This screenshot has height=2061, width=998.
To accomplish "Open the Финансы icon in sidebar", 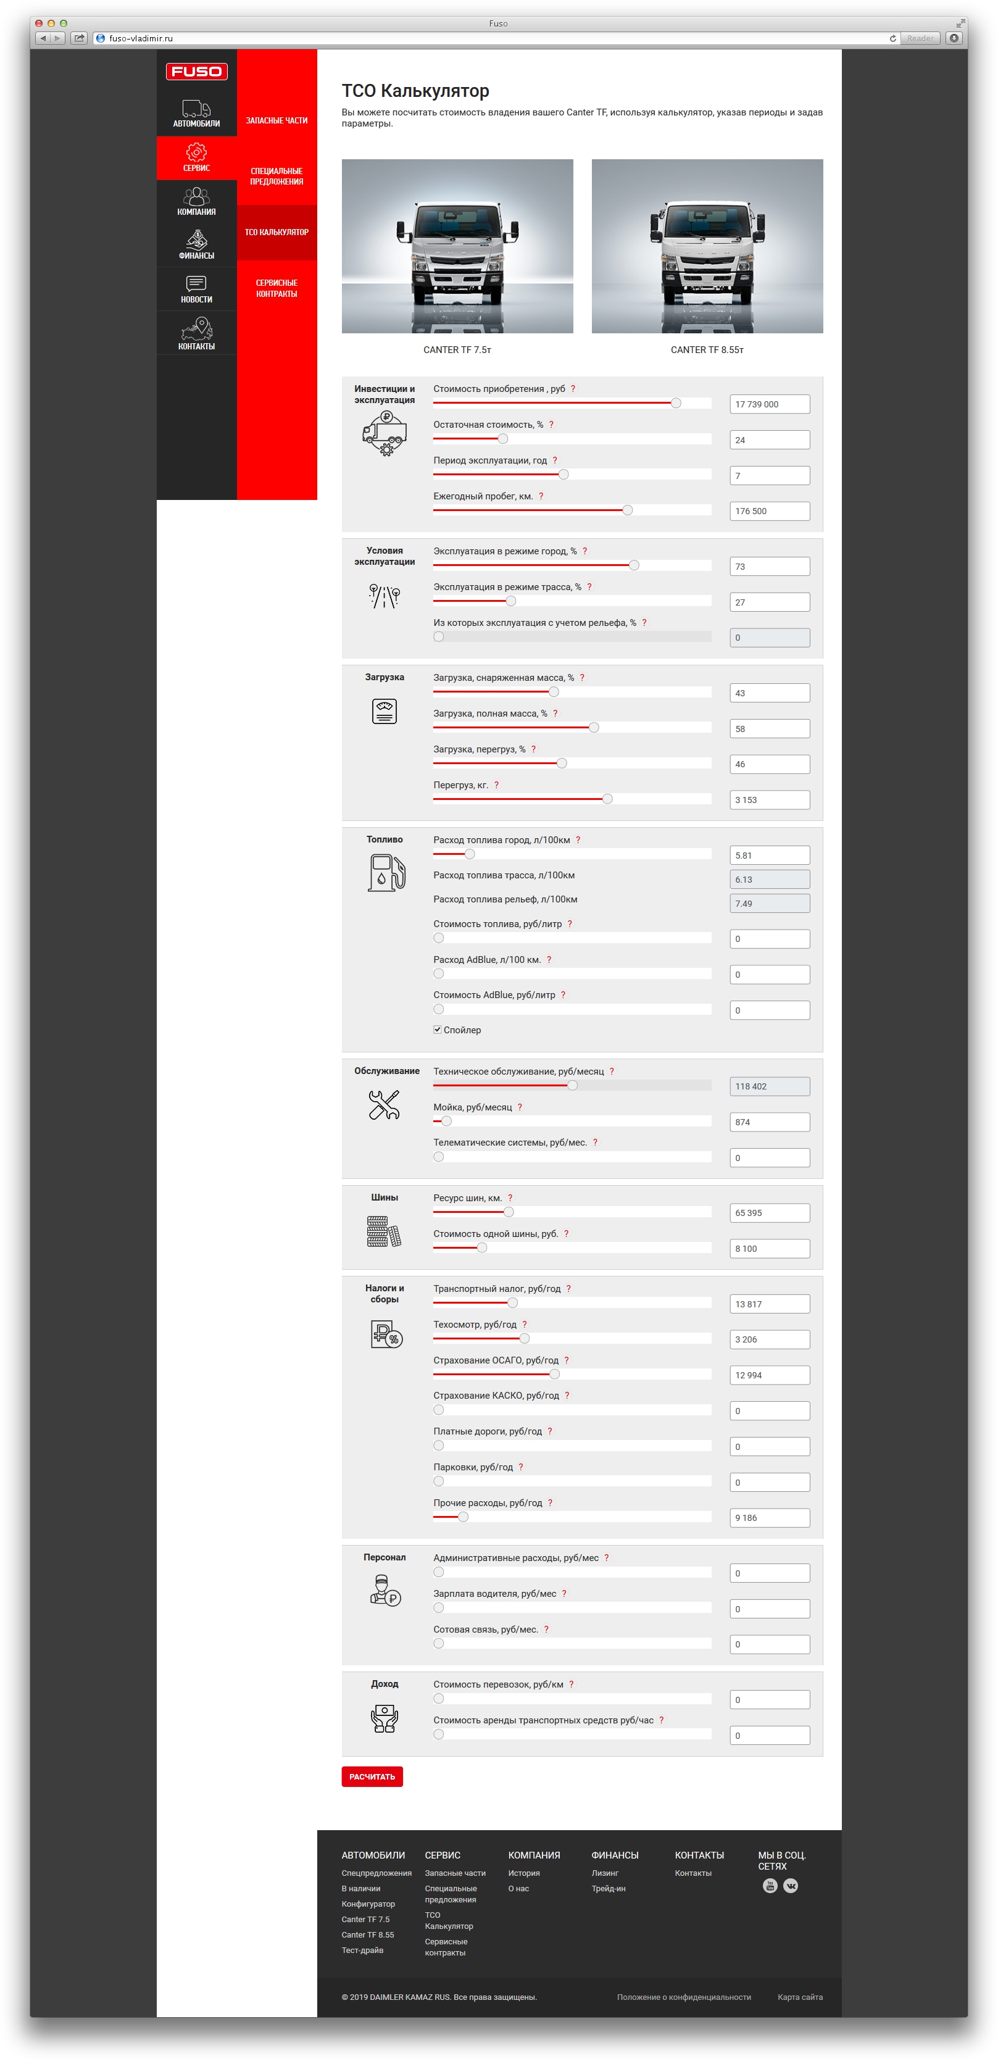I will tap(196, 240).
